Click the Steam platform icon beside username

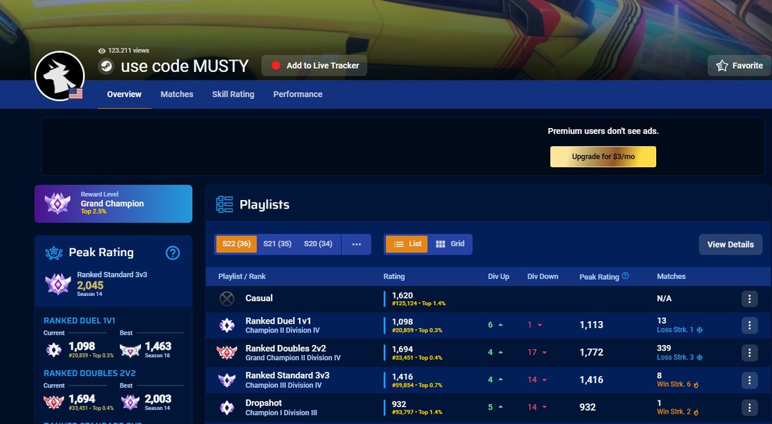pyautogui.click(x=106, y=66)
